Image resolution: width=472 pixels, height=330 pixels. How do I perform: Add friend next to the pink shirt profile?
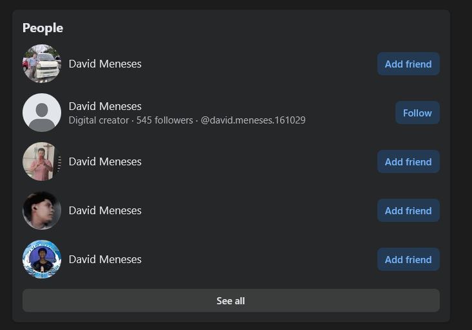coord(408,161)
